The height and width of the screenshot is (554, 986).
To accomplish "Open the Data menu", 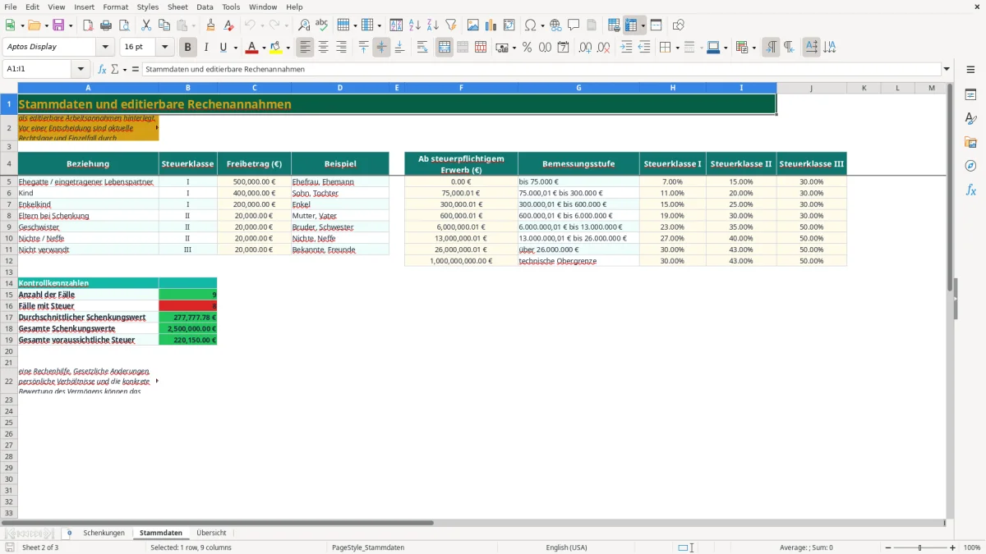I will point(205,7).
